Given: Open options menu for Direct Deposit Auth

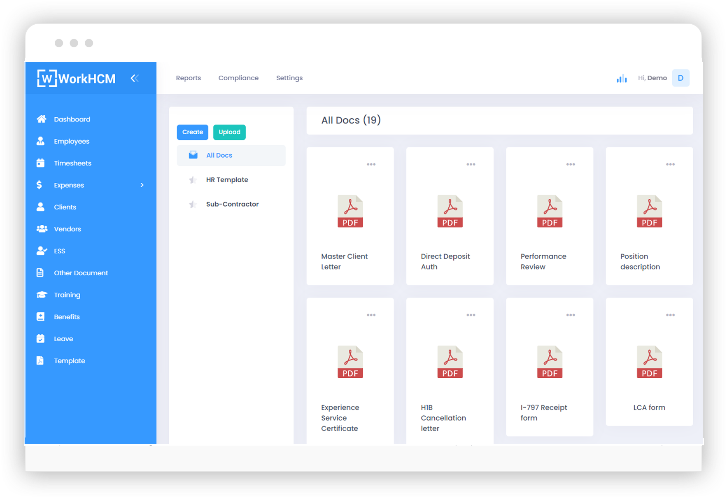Looking at the screenshot, I should pos(471,164).
